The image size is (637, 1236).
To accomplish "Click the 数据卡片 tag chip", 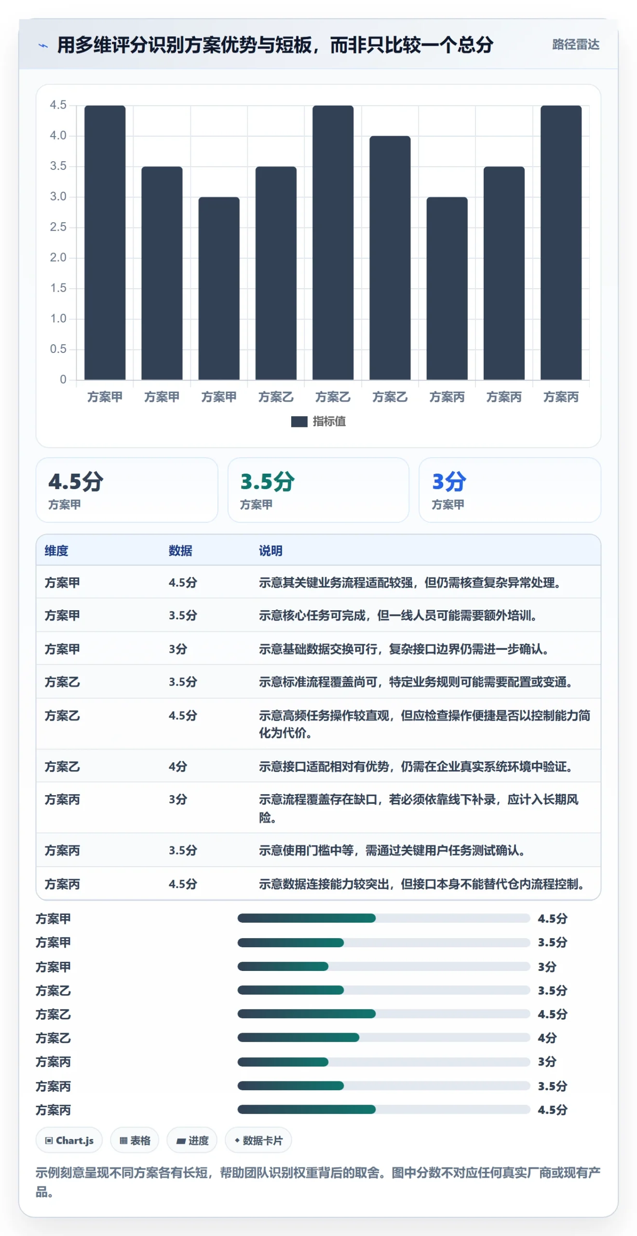I will click(258, 1140).
